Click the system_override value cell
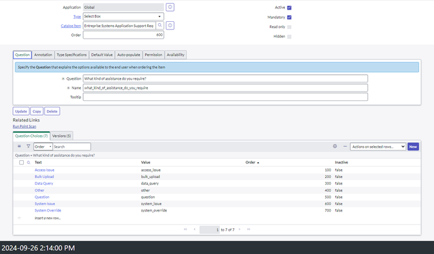This screenshot has height=254, width=434. pos(154,210)
